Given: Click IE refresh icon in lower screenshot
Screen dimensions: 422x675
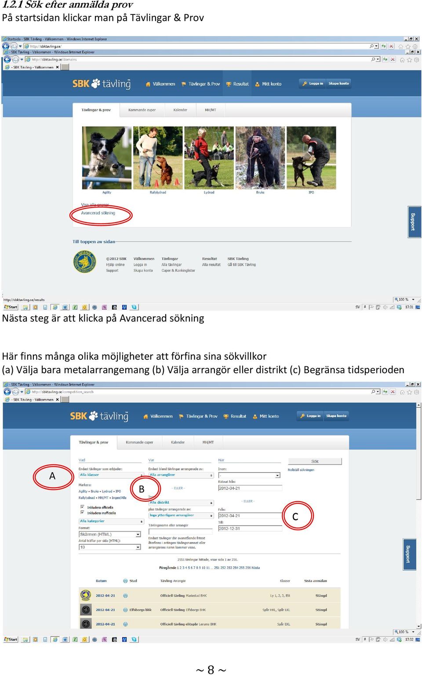Looking at the screenshot, I should 385,392.
